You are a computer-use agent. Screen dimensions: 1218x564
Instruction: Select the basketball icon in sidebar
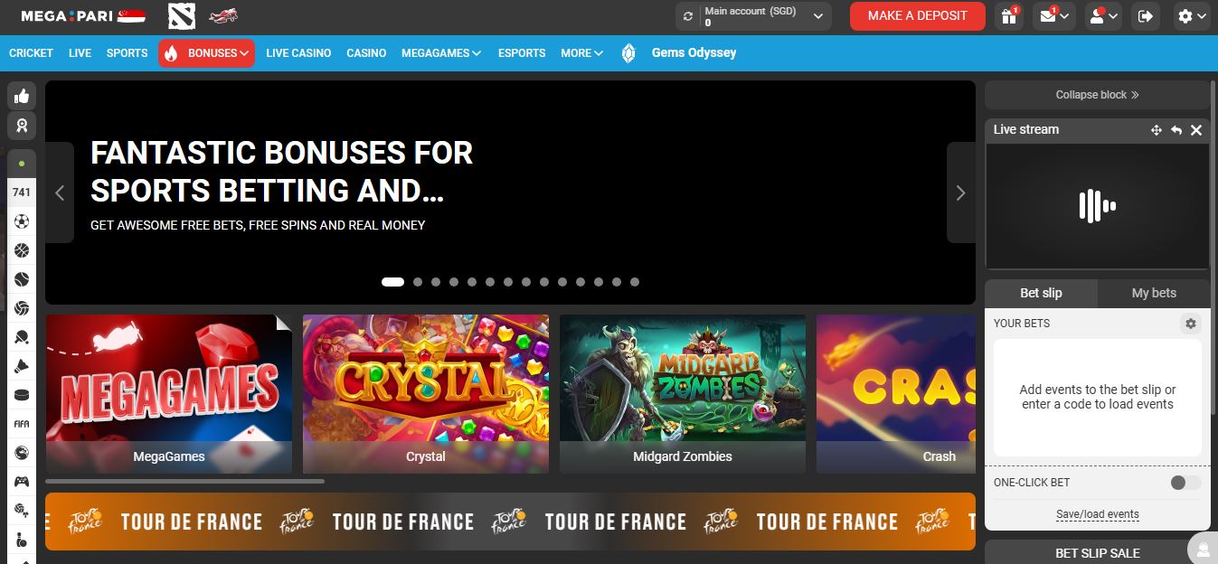(22, 250)
